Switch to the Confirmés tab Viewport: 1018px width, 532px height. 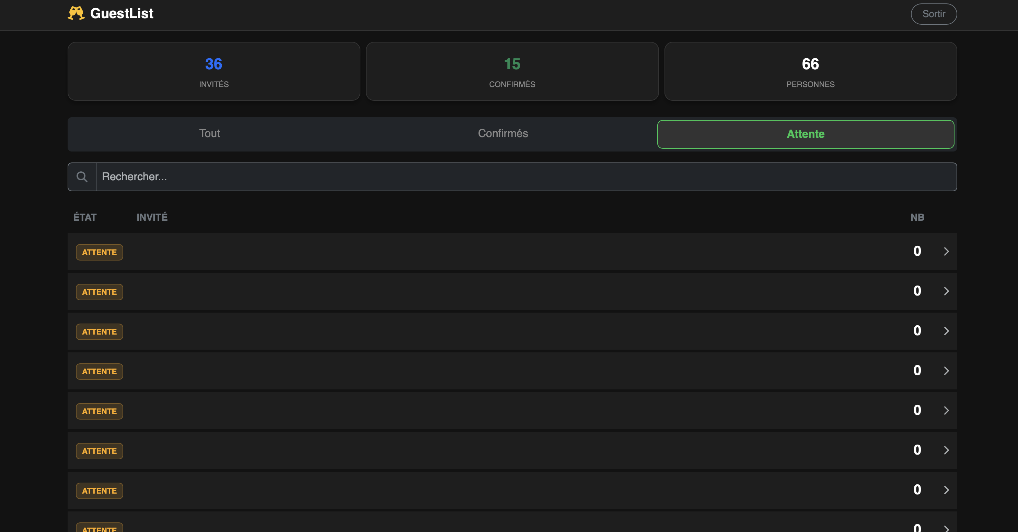click(503, 134)
